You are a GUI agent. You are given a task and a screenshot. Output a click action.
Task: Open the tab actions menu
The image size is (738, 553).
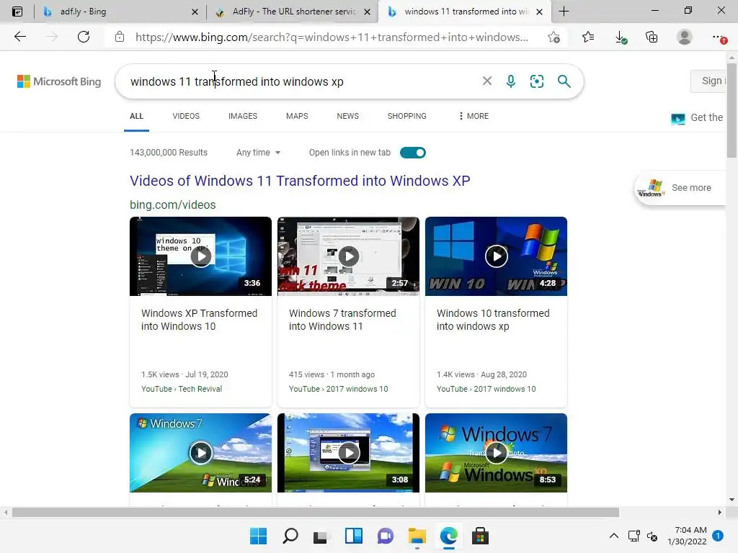tap(17, 12)
